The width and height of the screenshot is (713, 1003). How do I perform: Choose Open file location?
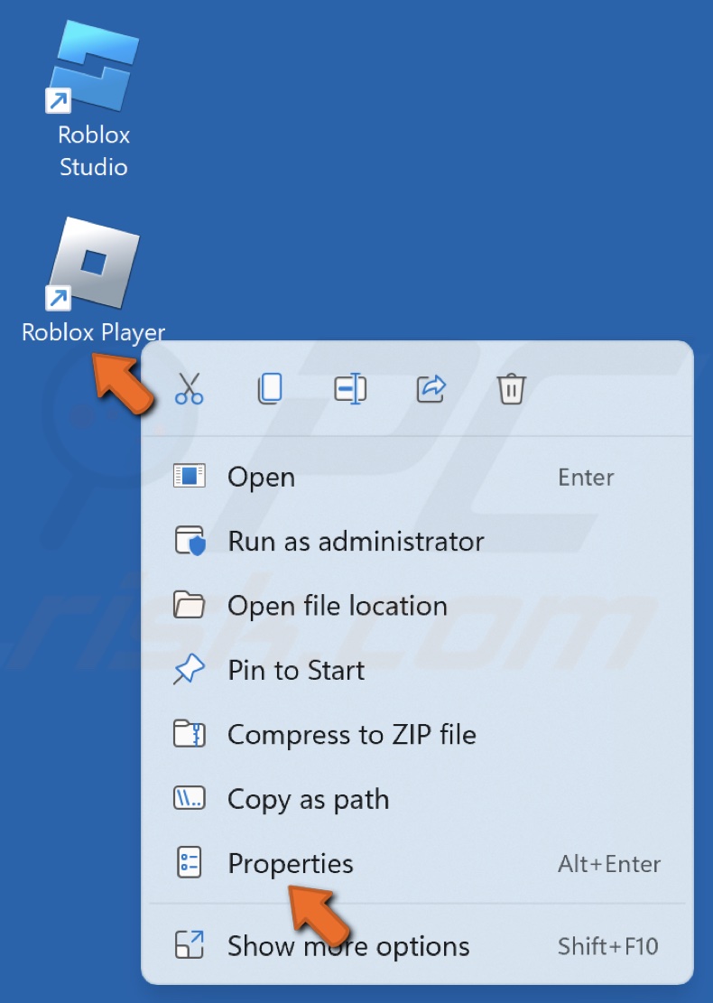(417, 606)
